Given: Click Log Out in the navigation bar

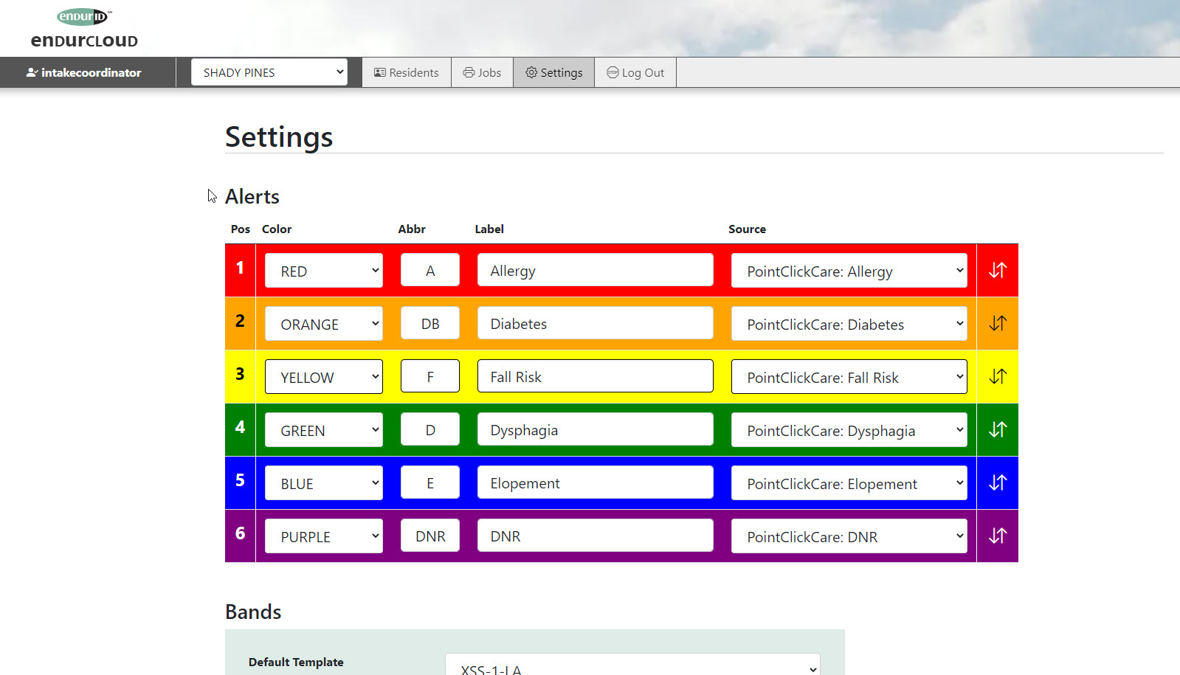Looking at the screenshot, I should click(635, 72).
